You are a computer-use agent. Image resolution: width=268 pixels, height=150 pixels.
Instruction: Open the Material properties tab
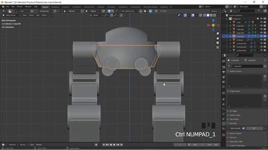[x=224, y=129]
